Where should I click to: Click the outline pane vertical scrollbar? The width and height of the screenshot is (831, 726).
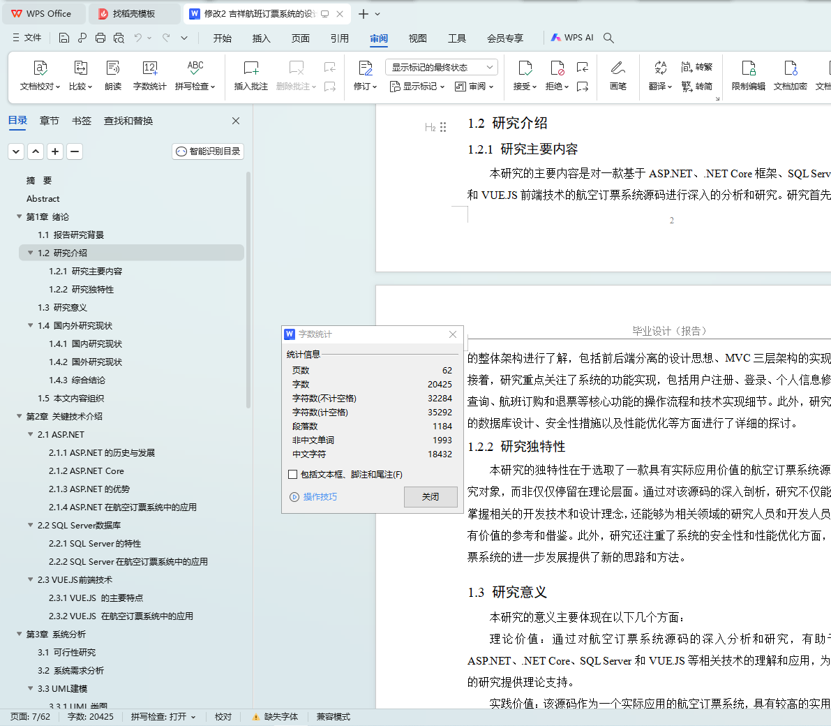pos(248,289)
